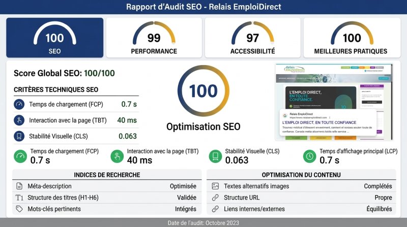This screenshot has width=407, height=227.
Task: Open the MEILLEURES PRATIQUES score card
Action: (x=352, y=38)
